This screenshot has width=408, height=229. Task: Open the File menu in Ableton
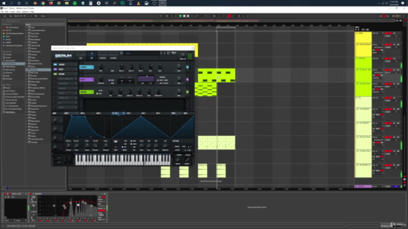(x=2, y=11)
